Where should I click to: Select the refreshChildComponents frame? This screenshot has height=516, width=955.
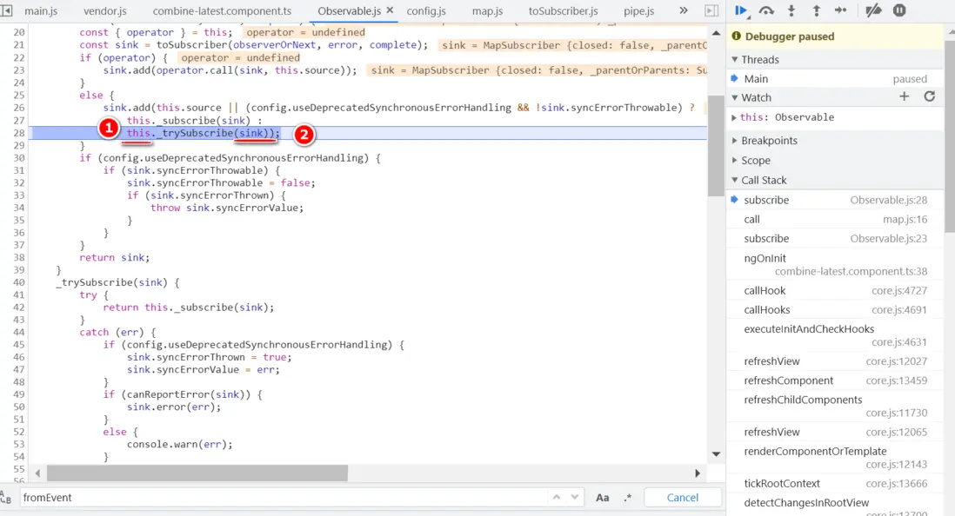pos(836,406)
